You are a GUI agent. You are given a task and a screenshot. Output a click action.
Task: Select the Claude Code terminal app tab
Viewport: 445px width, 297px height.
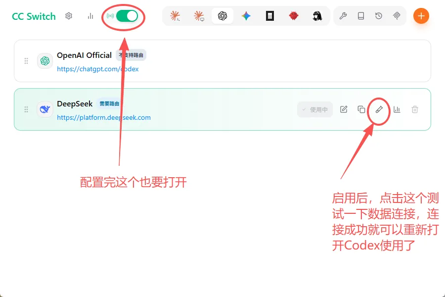click(x=175, y=16)
